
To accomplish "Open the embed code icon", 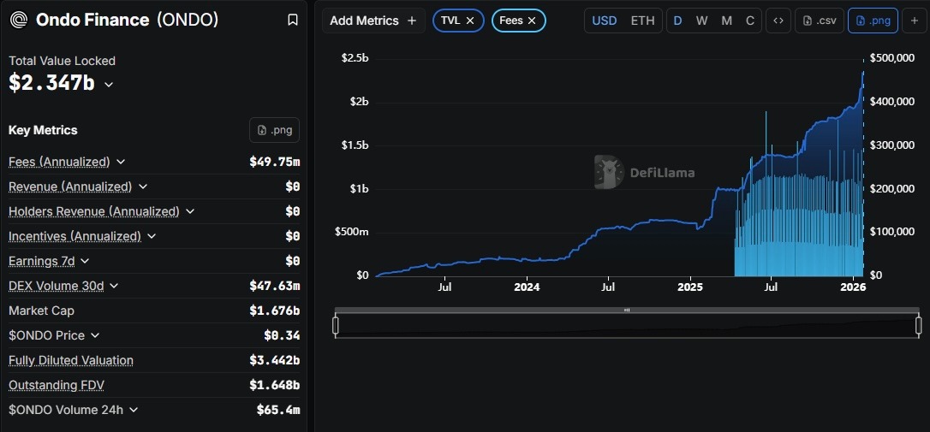I will tap(778, 21).
